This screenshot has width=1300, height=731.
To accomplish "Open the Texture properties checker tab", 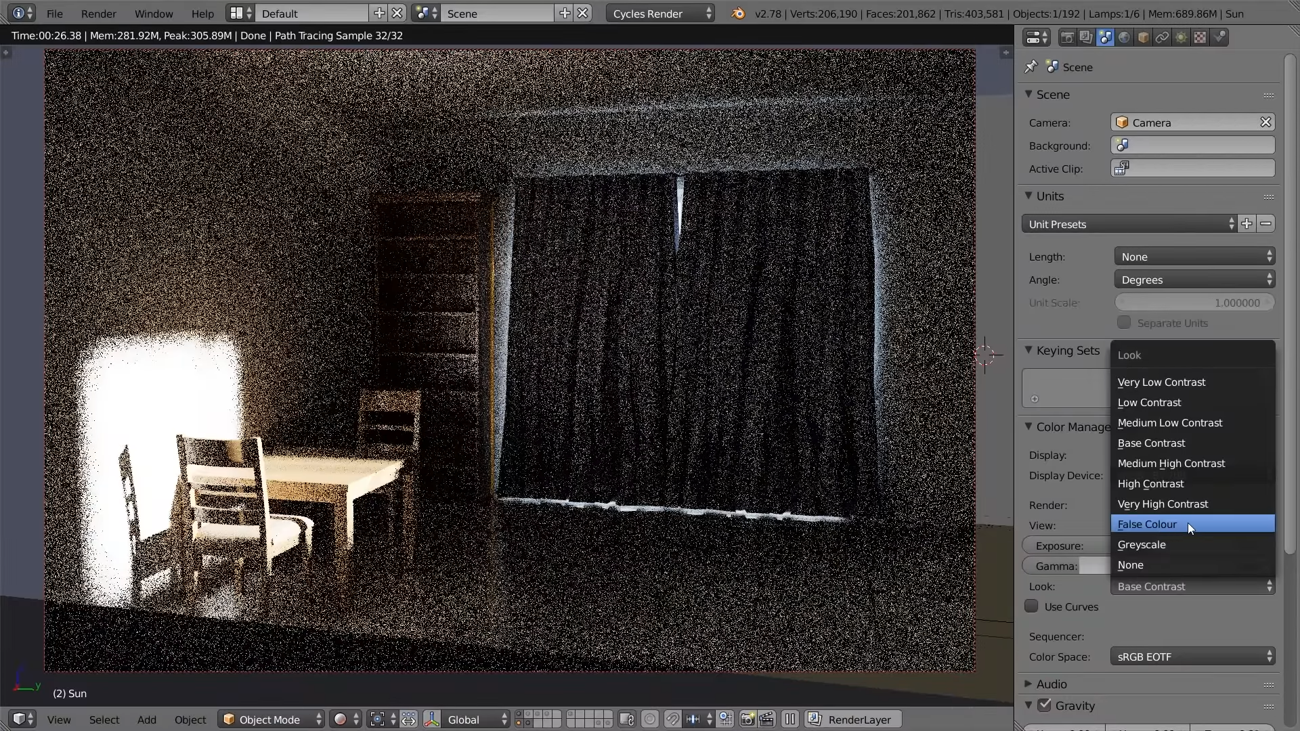I will coord(1200,38).
